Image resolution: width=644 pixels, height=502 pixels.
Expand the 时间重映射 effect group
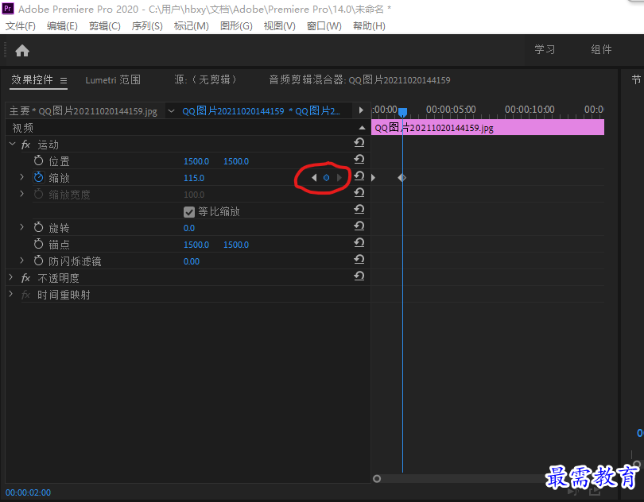(x=11, y=294)
